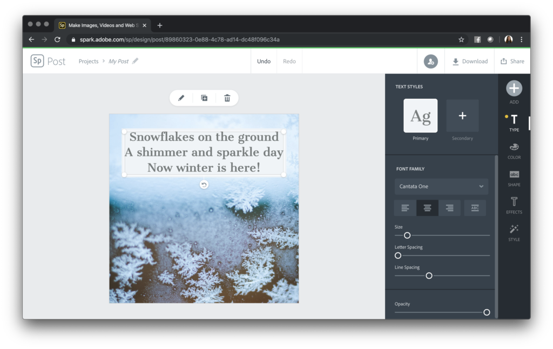Image resolution: width=553 pixels, height=349 pixels.
Task: Toggle uppercase with the ABC button
Action: click(475, 208)
